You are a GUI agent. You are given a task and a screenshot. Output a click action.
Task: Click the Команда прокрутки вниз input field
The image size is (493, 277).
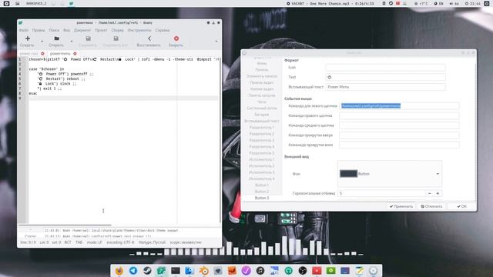pos(399,145)
